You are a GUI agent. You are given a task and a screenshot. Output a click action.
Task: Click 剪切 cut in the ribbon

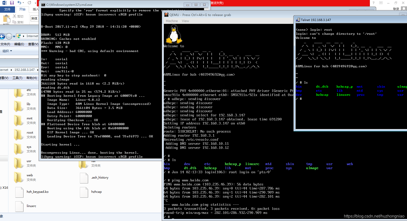click(x=18, y=16)
